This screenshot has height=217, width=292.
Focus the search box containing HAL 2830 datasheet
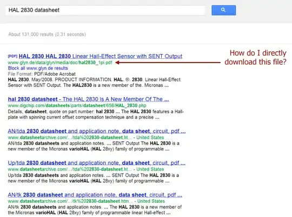tap(105, 10)
